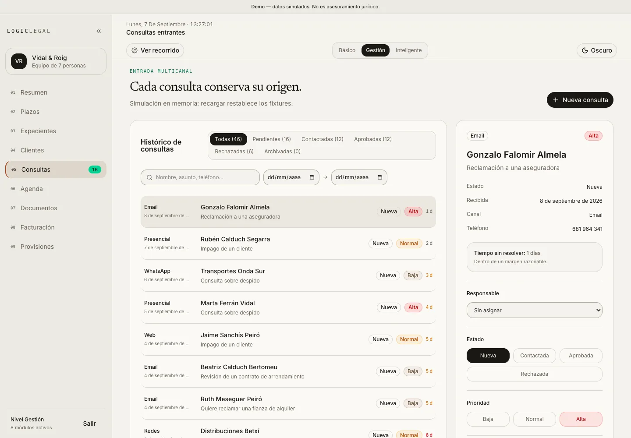Open the Responsable dropdown (Sin asignar)
The width and height of the screenshot is (631, 438).
click(x=535, y=310)
